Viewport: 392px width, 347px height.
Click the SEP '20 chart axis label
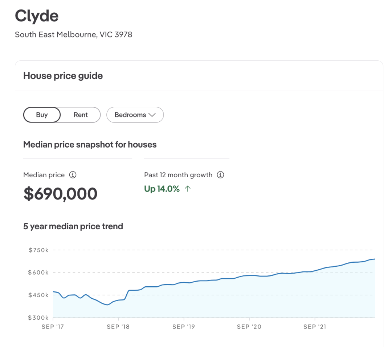249,327
